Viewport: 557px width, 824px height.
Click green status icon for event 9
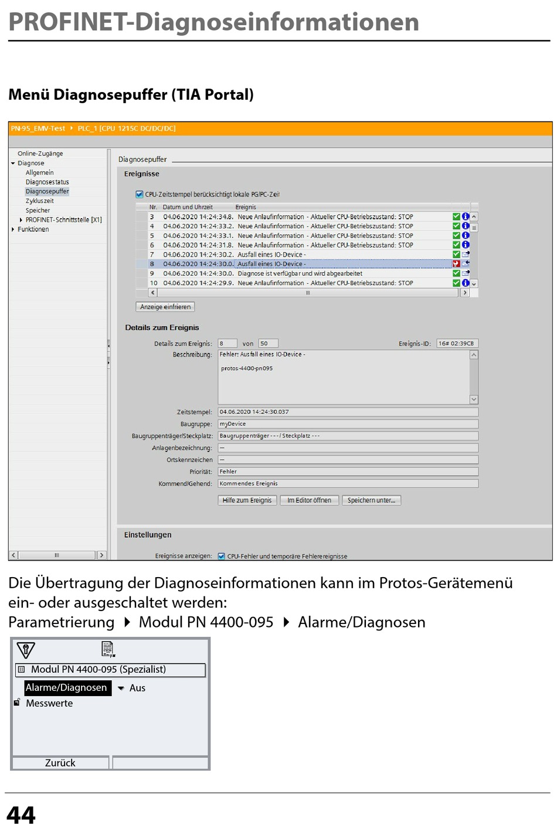click(456, 273)
